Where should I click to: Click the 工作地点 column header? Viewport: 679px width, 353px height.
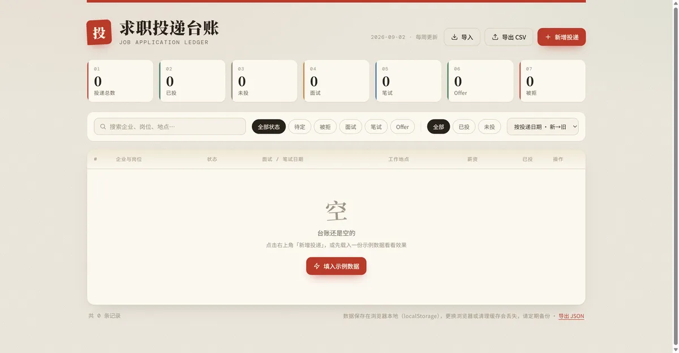coord(398,160)
